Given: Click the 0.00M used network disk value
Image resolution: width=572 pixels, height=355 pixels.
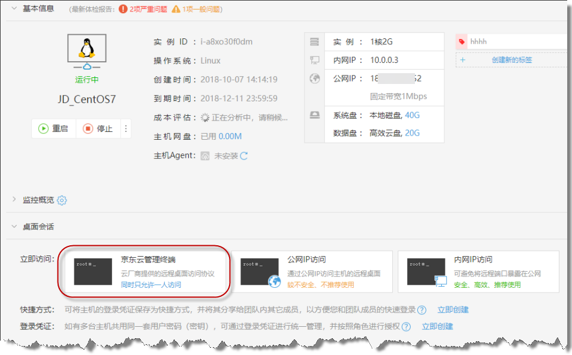Looking at the screenshot, I should click(230, 137).
